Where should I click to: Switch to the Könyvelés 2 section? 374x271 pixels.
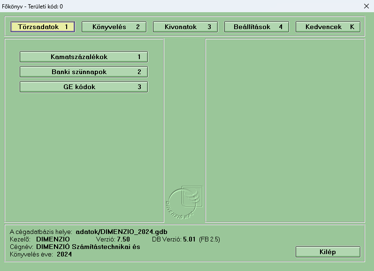[x=114, y=27]
